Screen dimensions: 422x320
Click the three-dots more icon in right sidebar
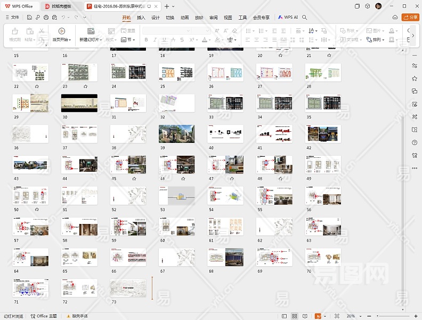click(x=415, y=168)
